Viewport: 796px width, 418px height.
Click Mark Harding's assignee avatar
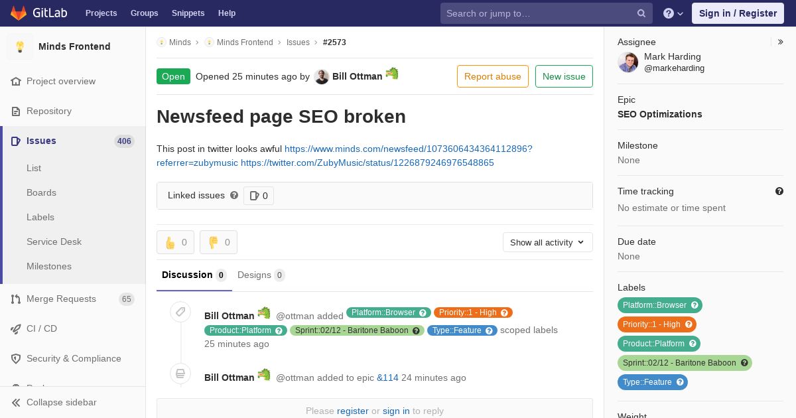click(x=628, y=62)
